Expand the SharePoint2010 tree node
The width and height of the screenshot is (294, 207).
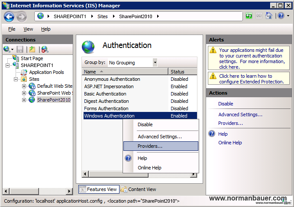tap(24, 100)
